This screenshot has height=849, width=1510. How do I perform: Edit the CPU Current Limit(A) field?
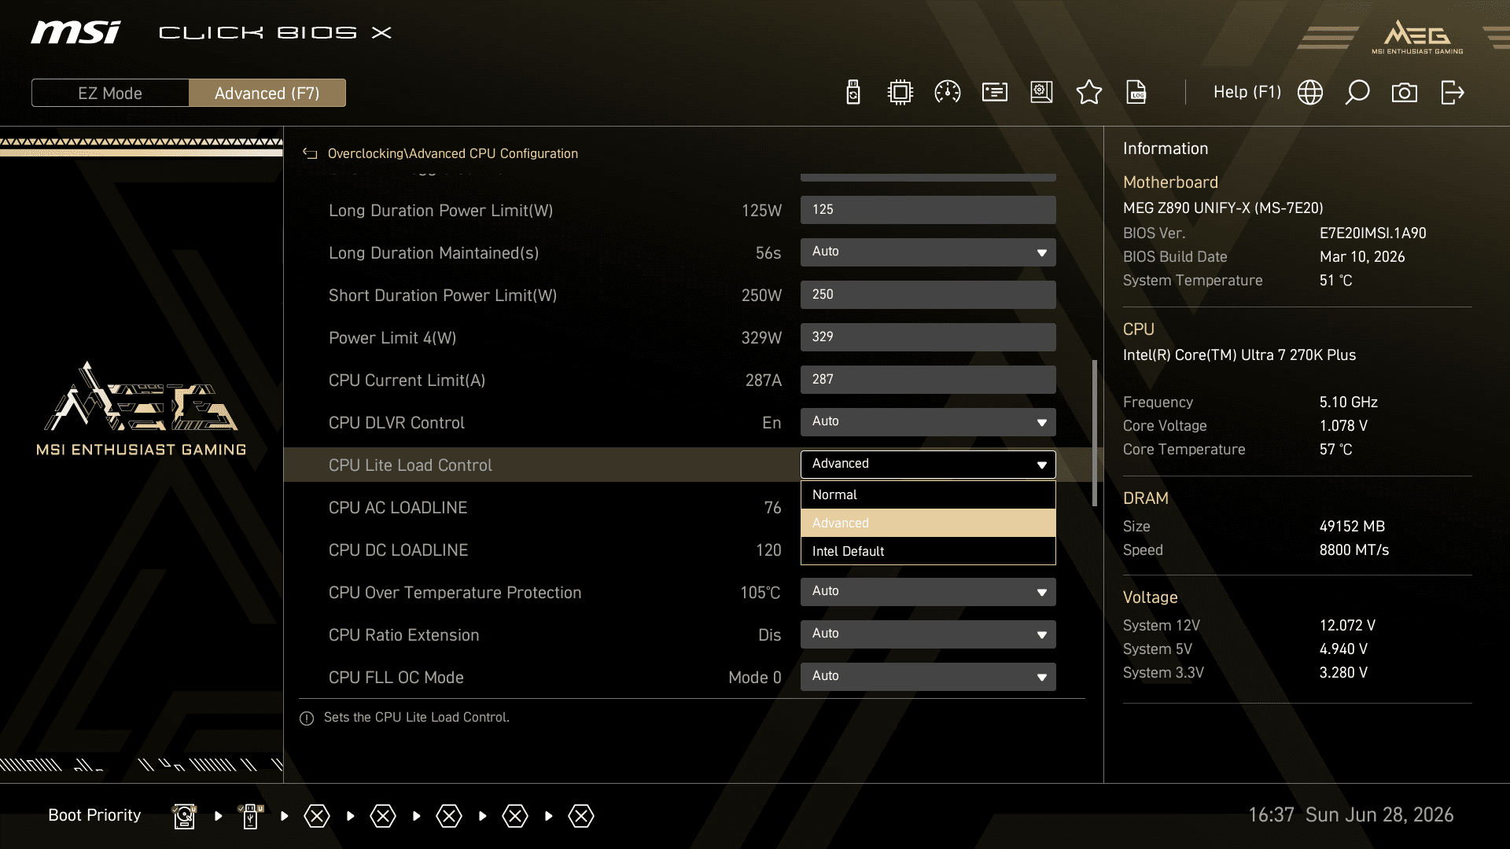928,380
